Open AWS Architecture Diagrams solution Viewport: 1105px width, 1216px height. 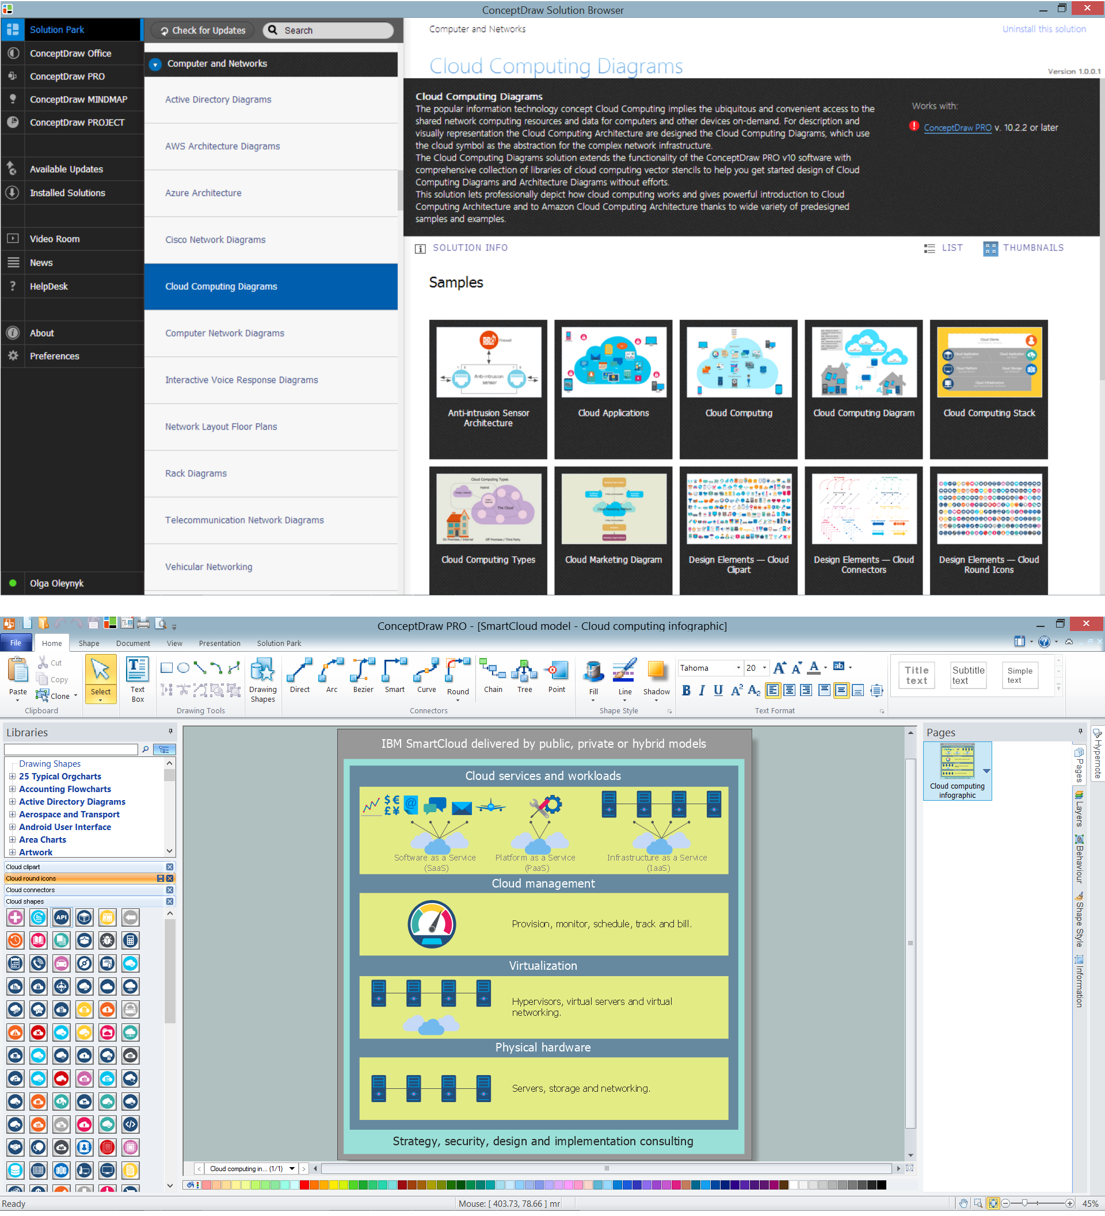(270, 147)
